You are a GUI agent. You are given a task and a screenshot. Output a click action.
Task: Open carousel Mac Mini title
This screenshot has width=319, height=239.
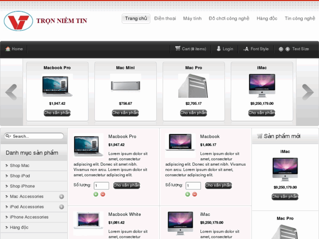pyautogui.click(x=125, y=68)
